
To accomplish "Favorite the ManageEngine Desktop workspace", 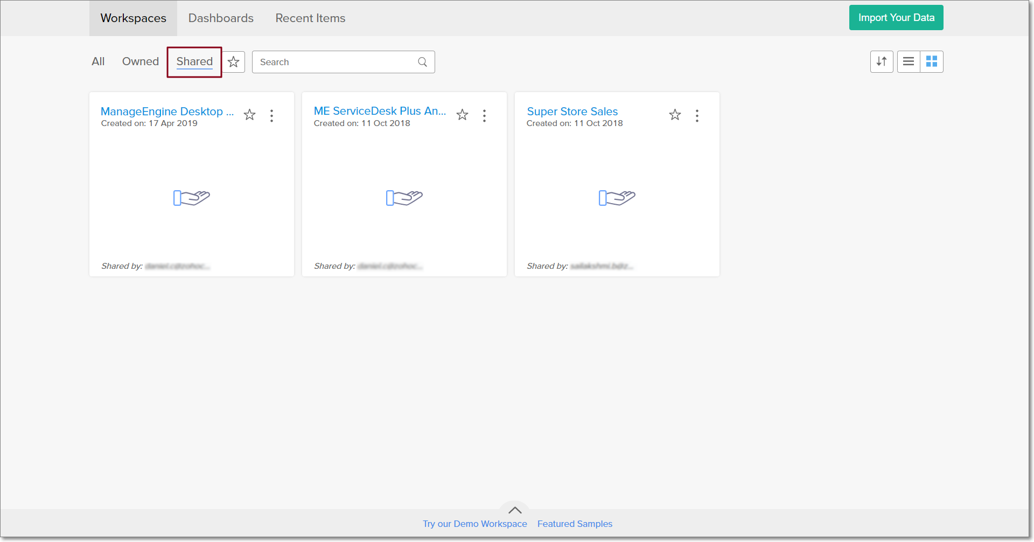I will tap(250, 115).
